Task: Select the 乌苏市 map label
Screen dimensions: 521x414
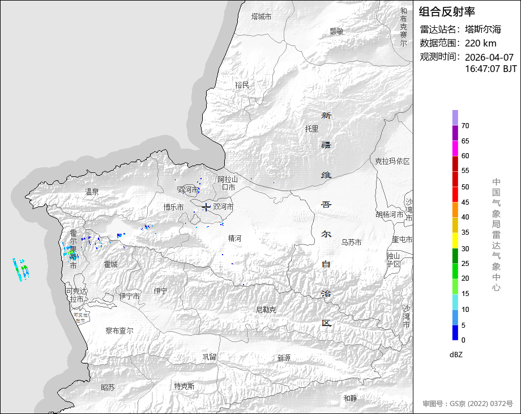Action: (x=351, y=242)
